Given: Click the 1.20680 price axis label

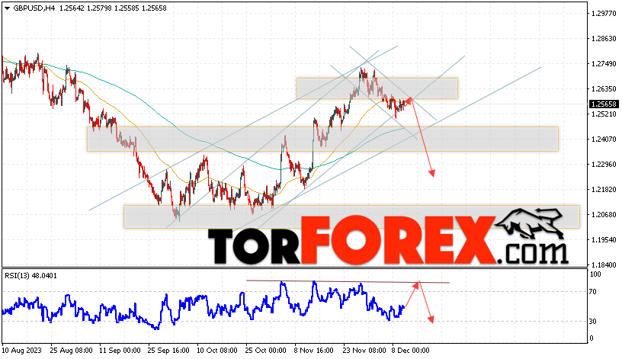Looking at the screenshot, I should pyautogui.click(x=604, y=215).
